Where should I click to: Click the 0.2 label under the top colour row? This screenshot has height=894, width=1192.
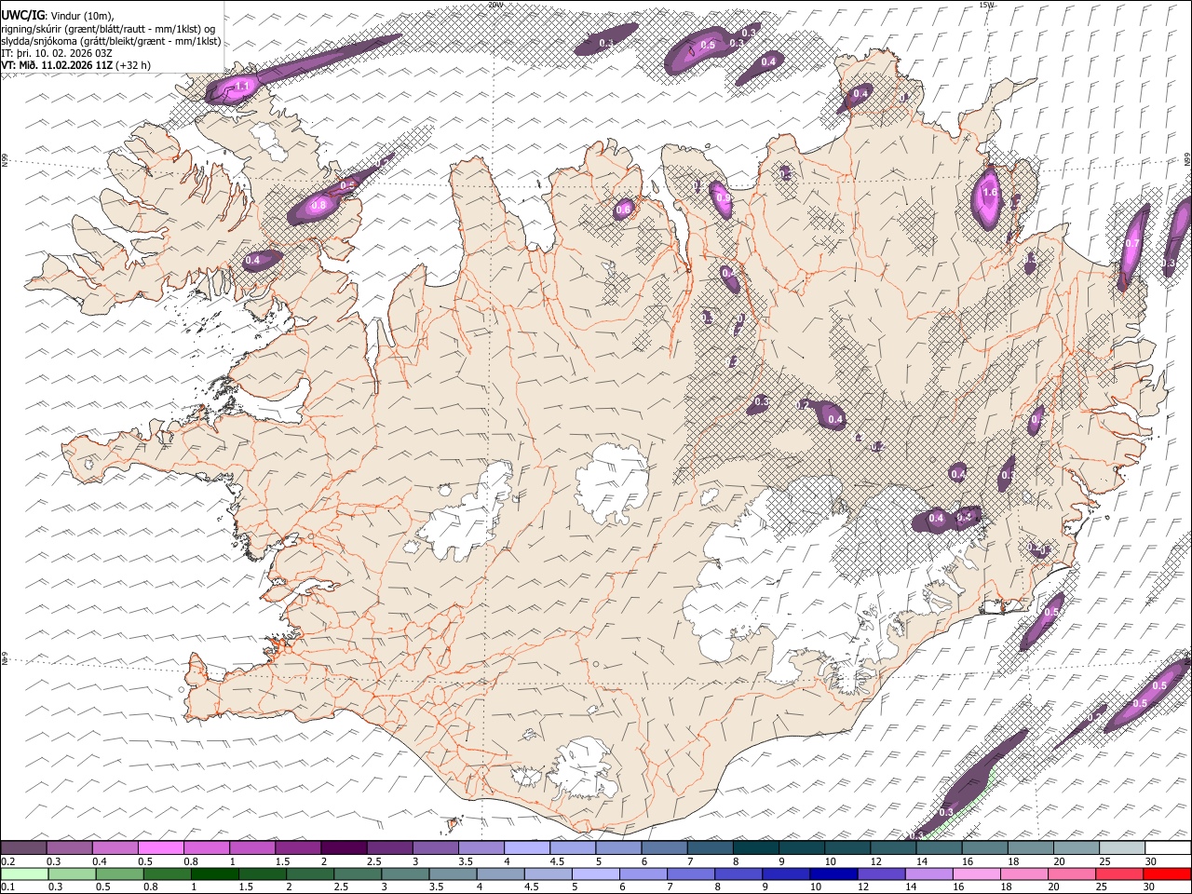pyautogui.click(x=9, y=860)
